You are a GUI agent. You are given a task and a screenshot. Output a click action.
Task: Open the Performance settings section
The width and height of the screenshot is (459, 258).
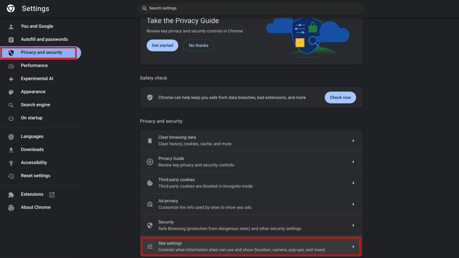coord(34,65)
